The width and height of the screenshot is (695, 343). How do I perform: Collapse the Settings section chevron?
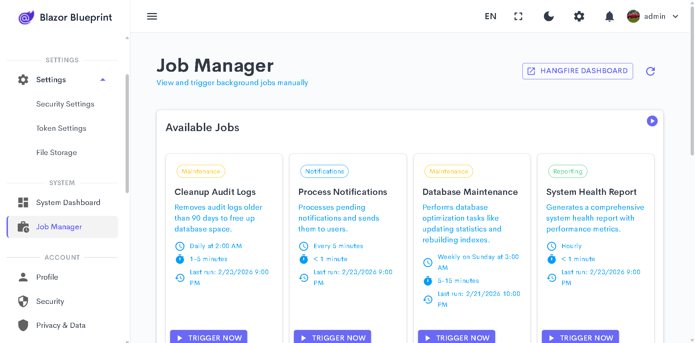[x=103, y=79]
